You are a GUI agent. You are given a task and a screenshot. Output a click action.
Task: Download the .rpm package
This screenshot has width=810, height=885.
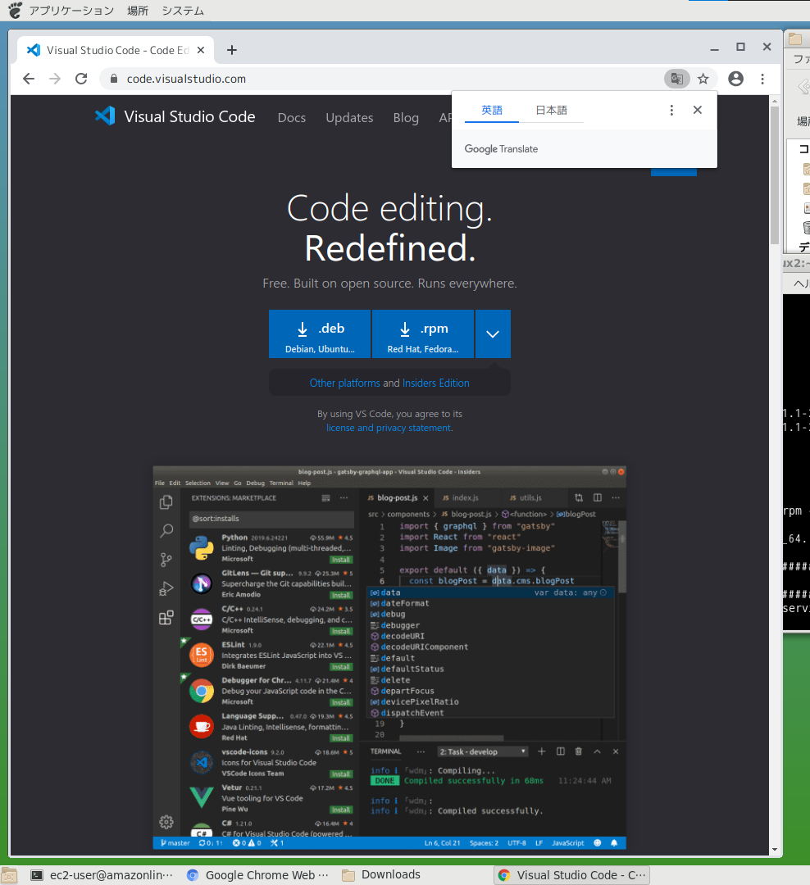click(x=423, y=334)
